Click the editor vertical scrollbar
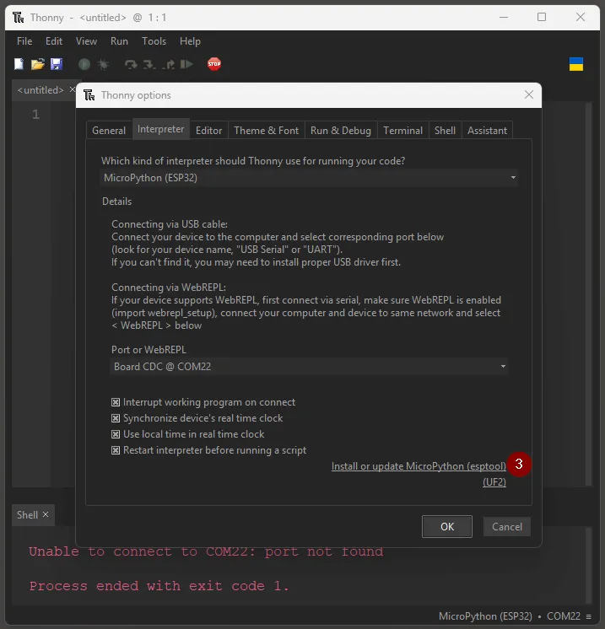The height and width of the screenshot is (629, 605). coord(588,293)
